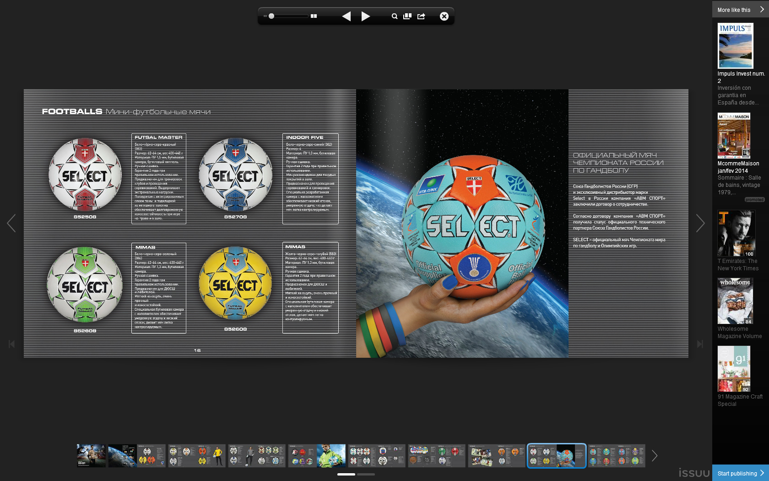Click the share arrow icon
This screenshot has height=481, width=769.
pyautogui.click(x=421, y=16)
